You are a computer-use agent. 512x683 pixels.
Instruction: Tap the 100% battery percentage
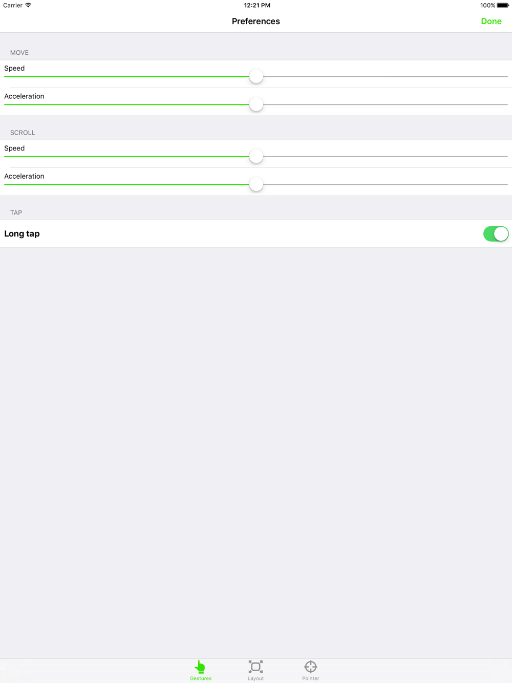click(487, 5)
